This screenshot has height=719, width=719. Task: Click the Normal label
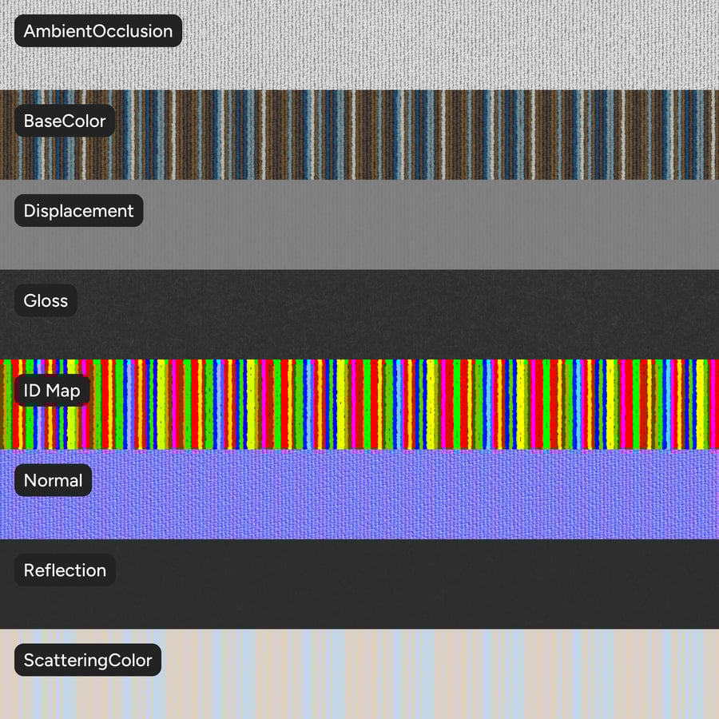54,480
